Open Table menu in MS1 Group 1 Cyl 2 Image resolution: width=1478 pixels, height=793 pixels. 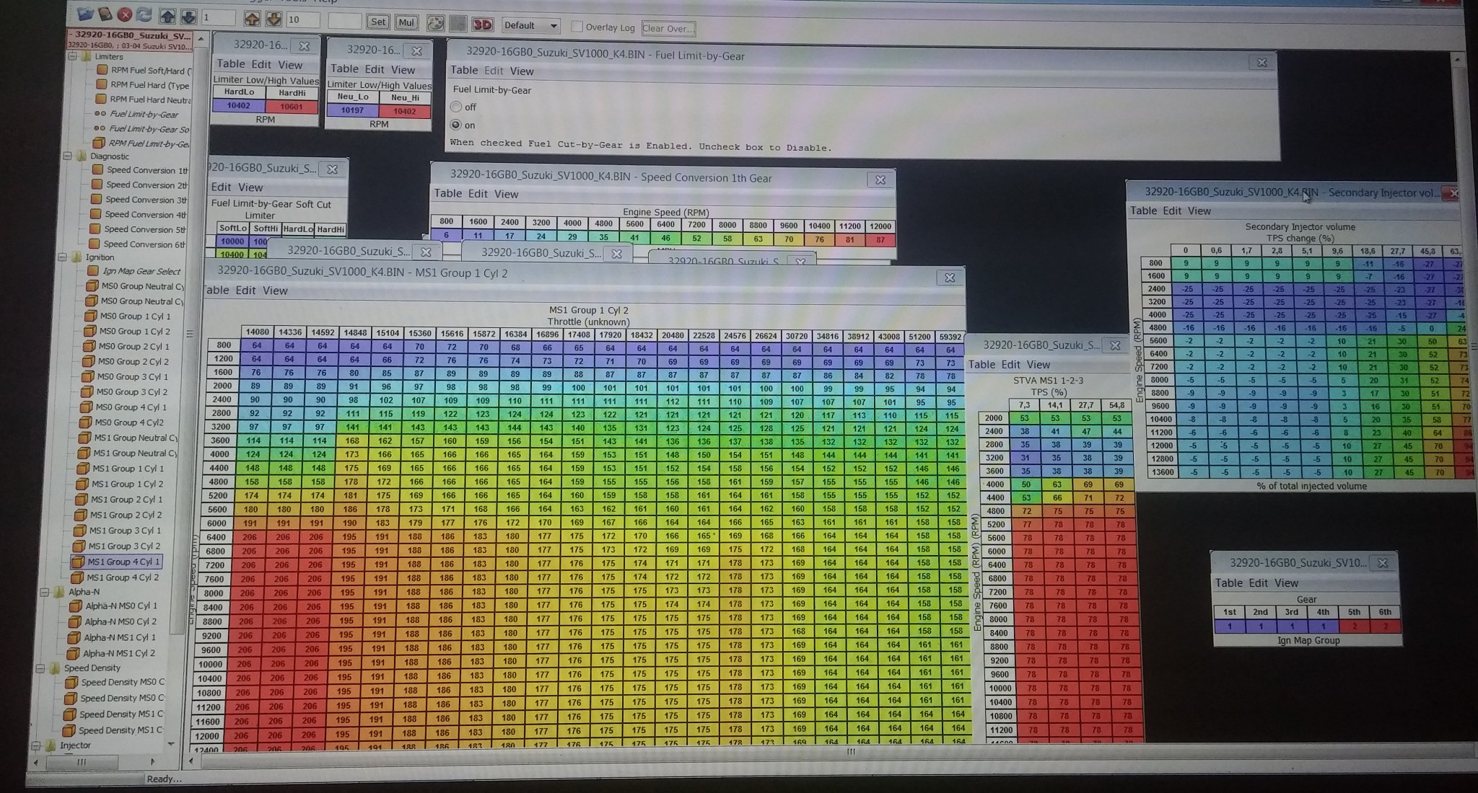216,290
